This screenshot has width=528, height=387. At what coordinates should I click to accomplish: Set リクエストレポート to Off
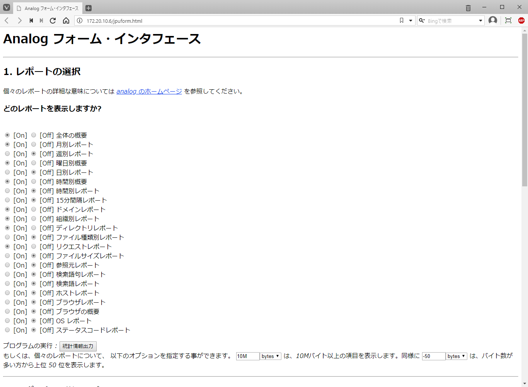point(34,246)
